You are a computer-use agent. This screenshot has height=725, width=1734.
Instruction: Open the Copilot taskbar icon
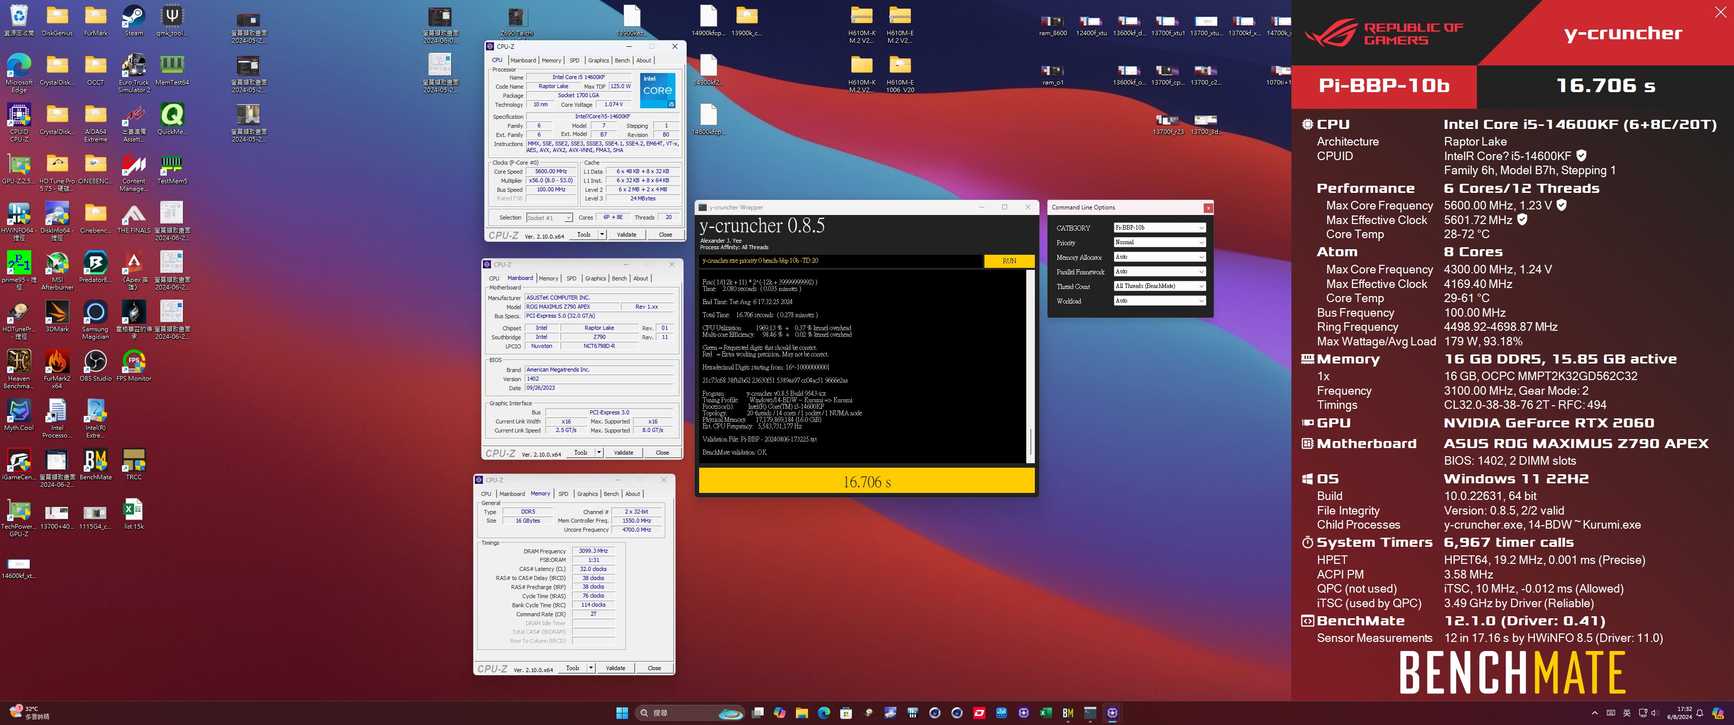tap(779, 713)
